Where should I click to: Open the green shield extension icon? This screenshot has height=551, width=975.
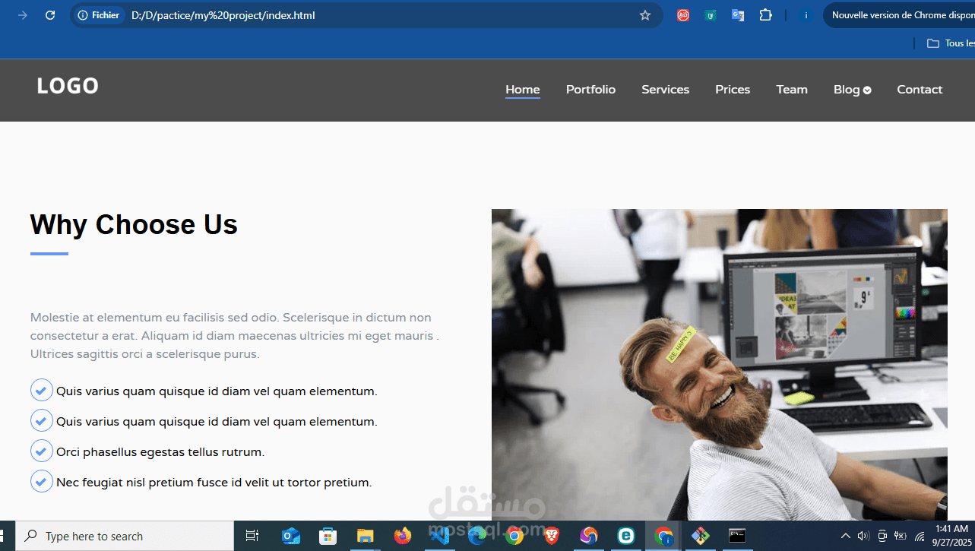[x=711, y=15]
